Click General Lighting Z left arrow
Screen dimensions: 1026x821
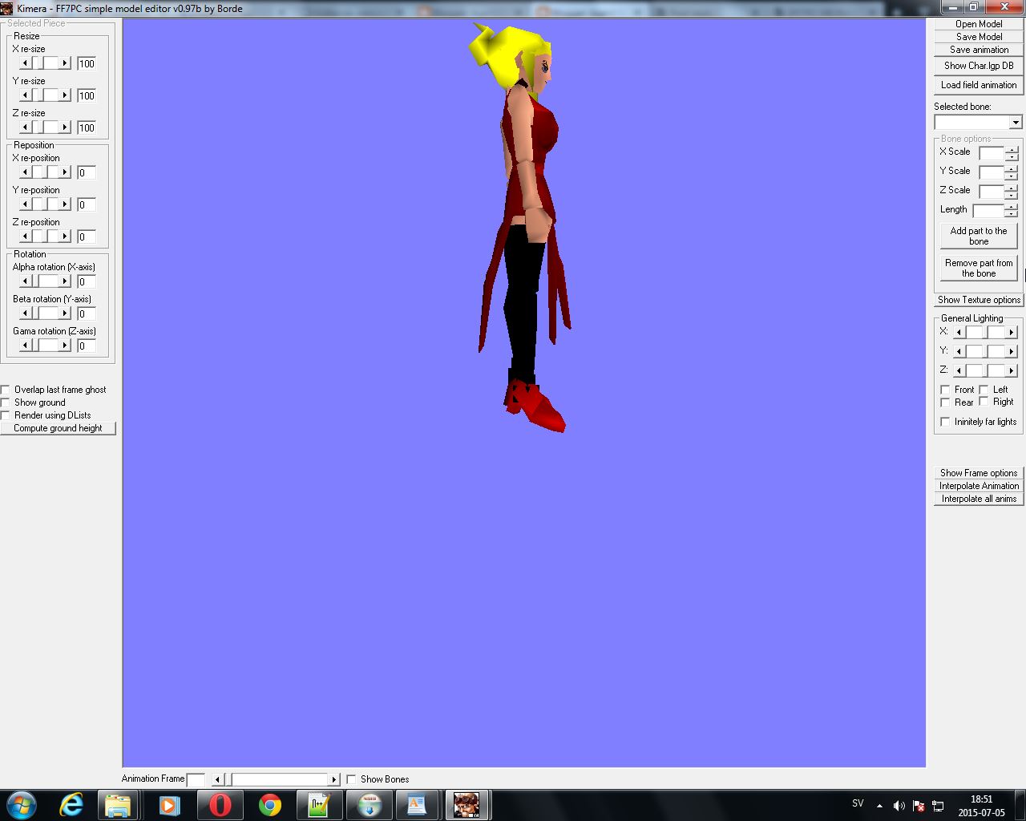(959, 370)
